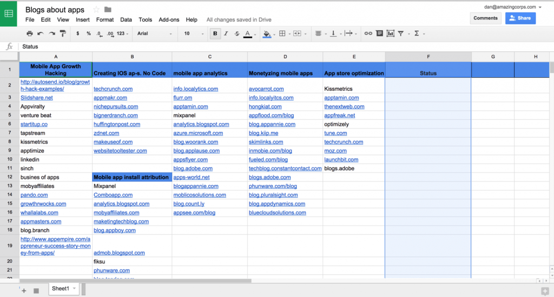
Task: Open the Sheet1 tab dropdown arrow
Action: tap(75, 288)
